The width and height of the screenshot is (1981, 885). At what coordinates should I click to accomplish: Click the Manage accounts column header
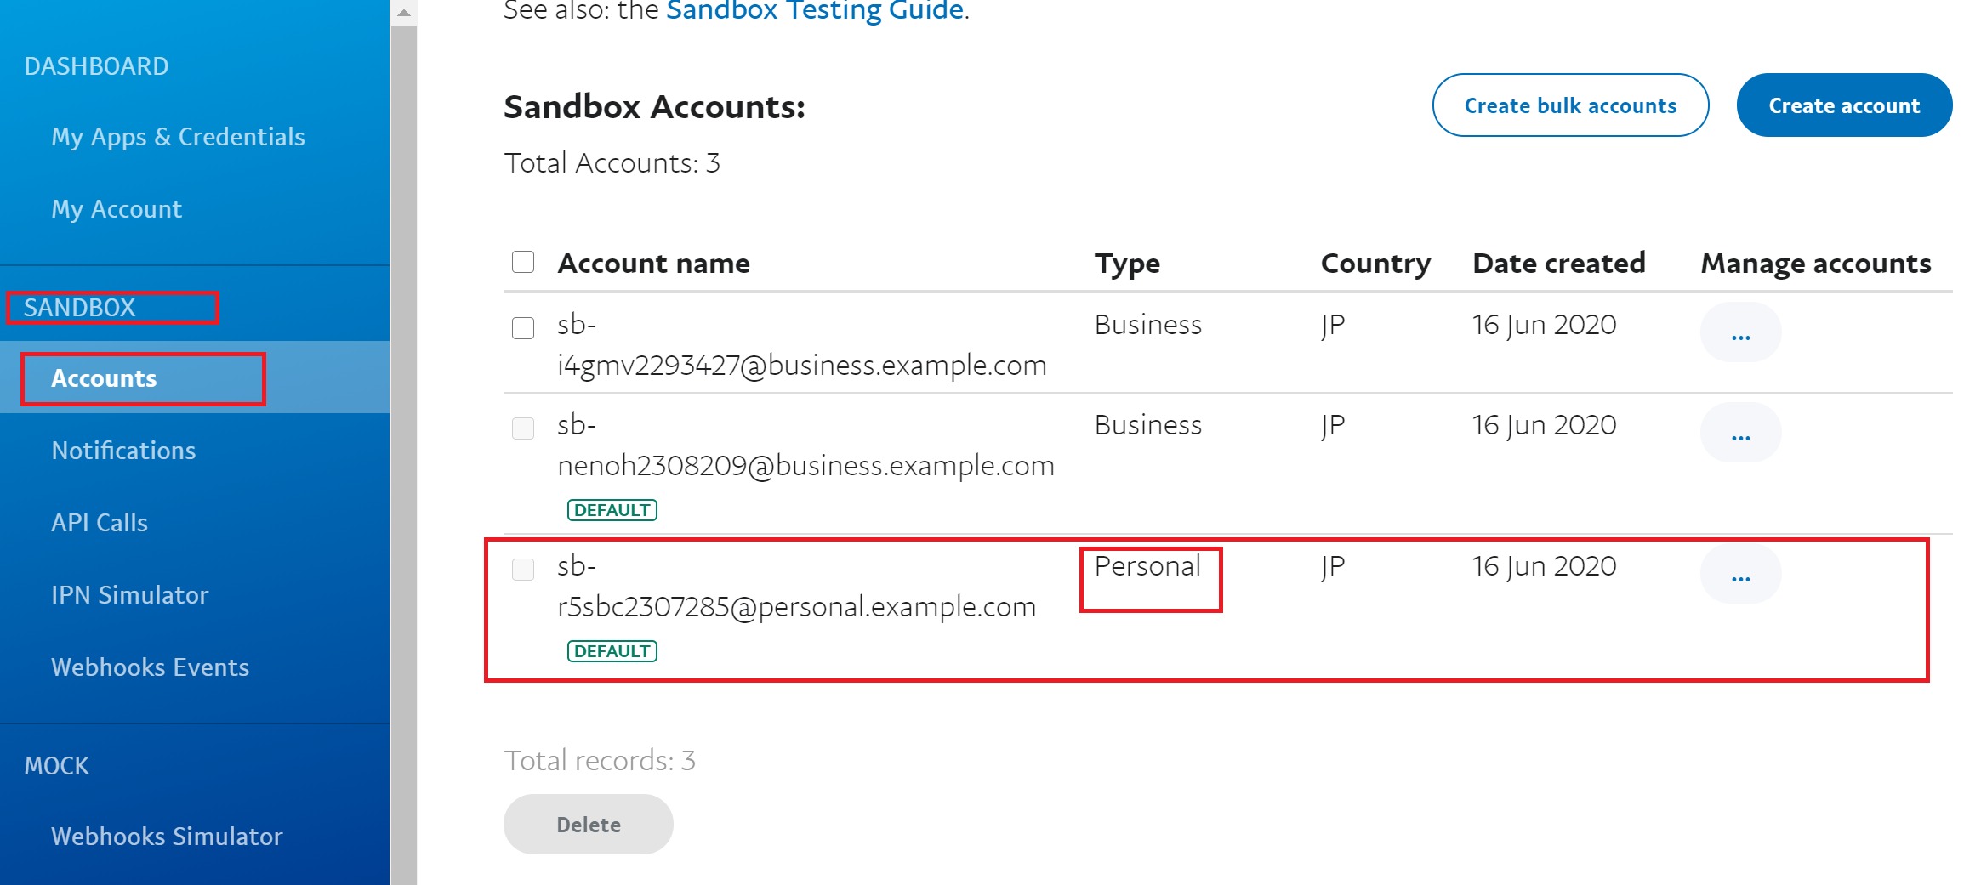(x=1815, y=264)
